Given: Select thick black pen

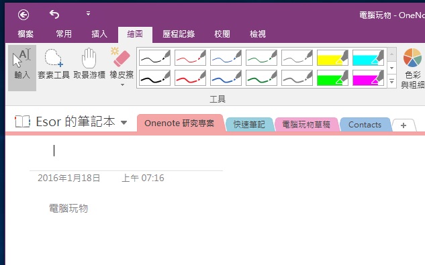Looking at the screenshot, I should pyautogui.click(x=155, y=78).
